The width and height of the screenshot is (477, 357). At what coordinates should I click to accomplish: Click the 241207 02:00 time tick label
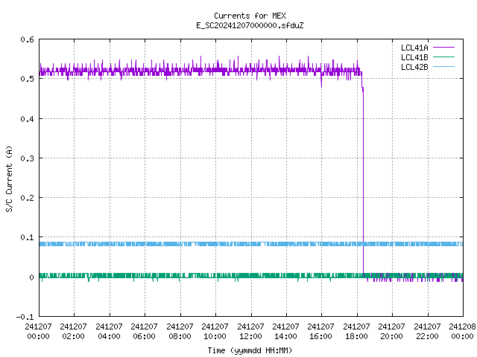(73, 331)
